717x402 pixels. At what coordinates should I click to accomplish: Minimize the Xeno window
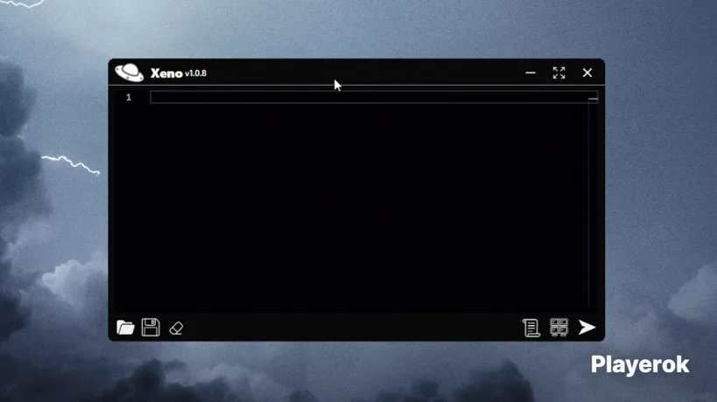coord(531,73)
